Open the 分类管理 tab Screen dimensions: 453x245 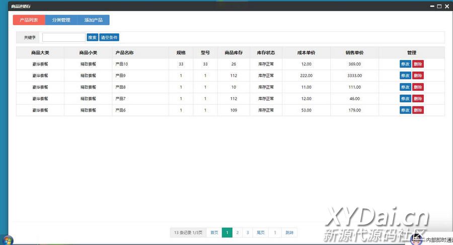click(x=61, y=20)
